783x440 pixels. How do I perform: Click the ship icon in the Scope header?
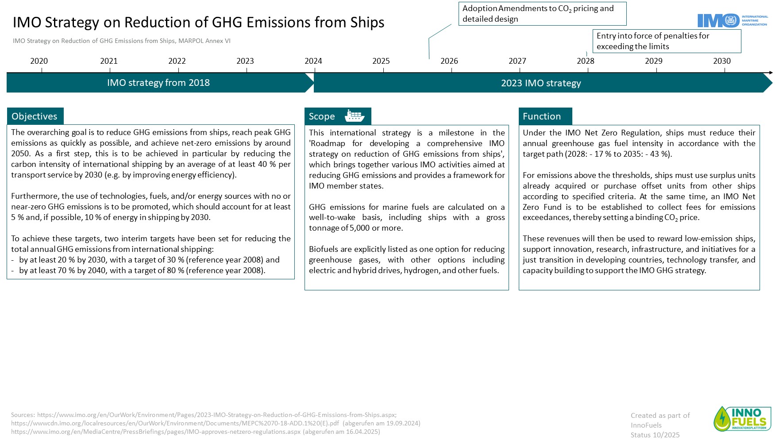[x=355, y=116]
